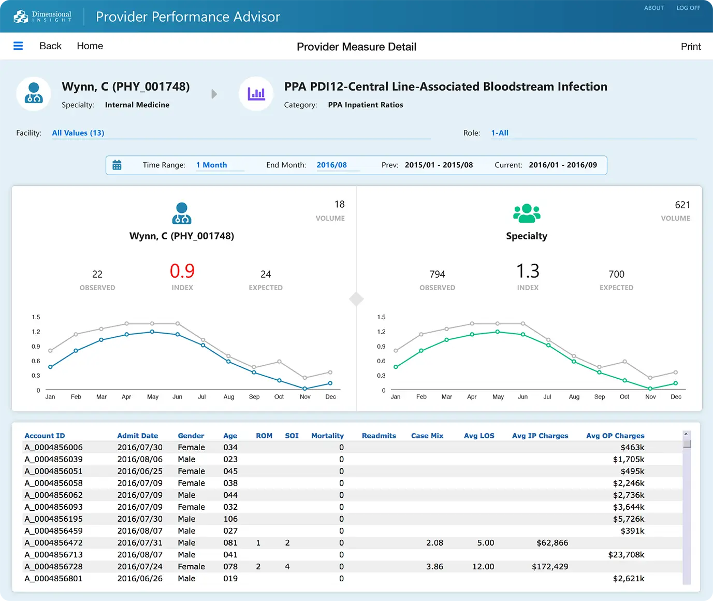This screenshot has width=713, height=601.
Task: Click the green Specialty group icon
Action: (x=527, y=213)
